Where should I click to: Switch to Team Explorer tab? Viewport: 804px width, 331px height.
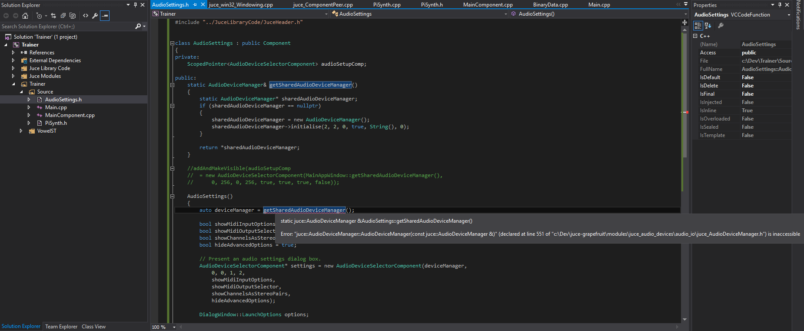tap(61, 327)
